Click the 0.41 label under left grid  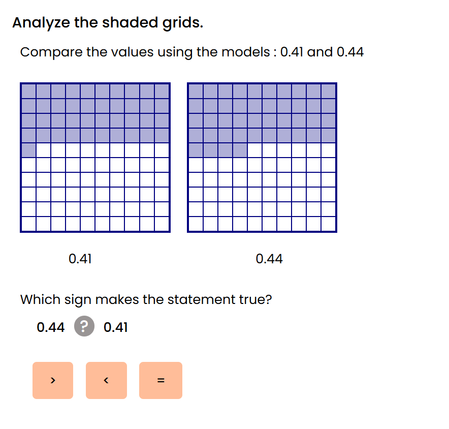[80, 259]
